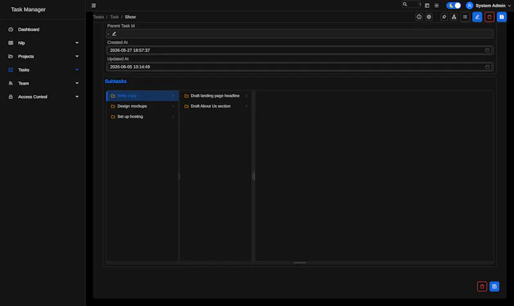This screenshot has height=306, width=514.
Task: Go to Tasks breadcrumb link
Action: [98, 17]
